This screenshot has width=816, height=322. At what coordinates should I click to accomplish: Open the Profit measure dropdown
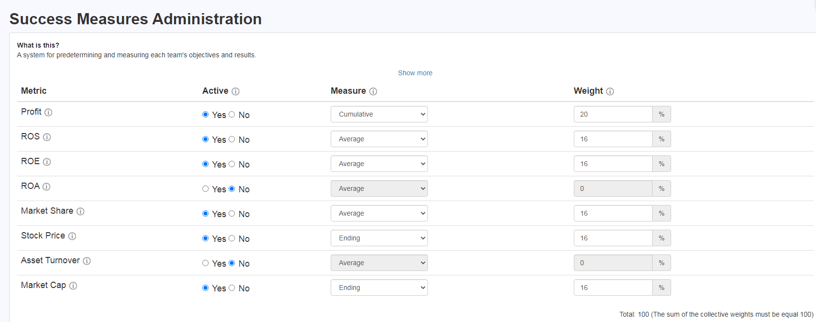click(x=379, y=114)
